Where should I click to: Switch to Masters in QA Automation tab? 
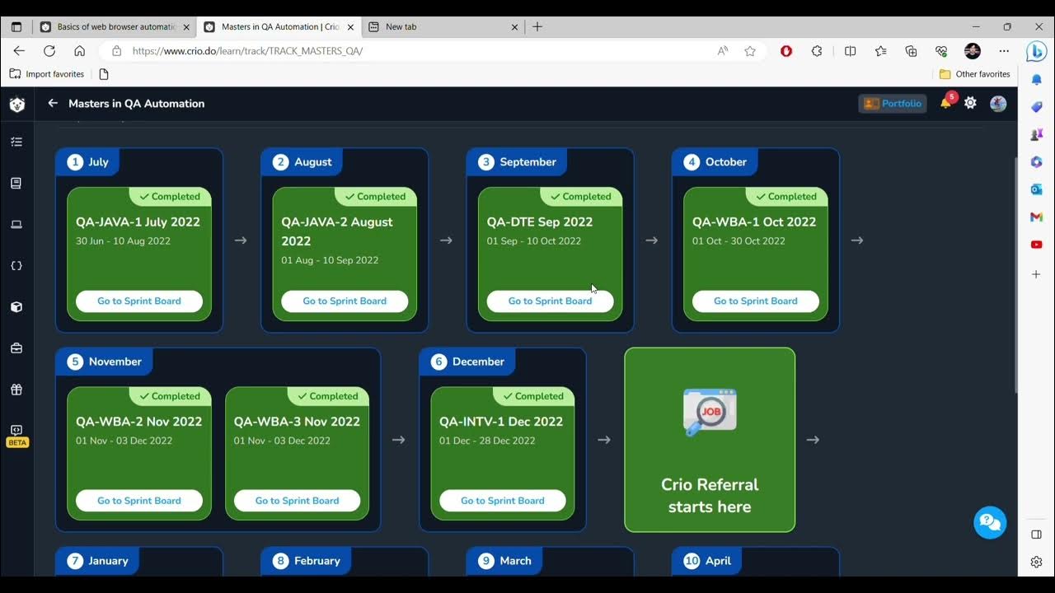[x=278, y=26]
